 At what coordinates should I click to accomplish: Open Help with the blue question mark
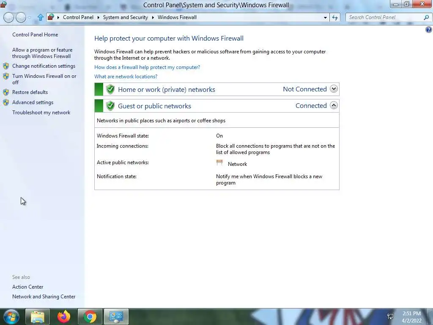tap(429, 30)
